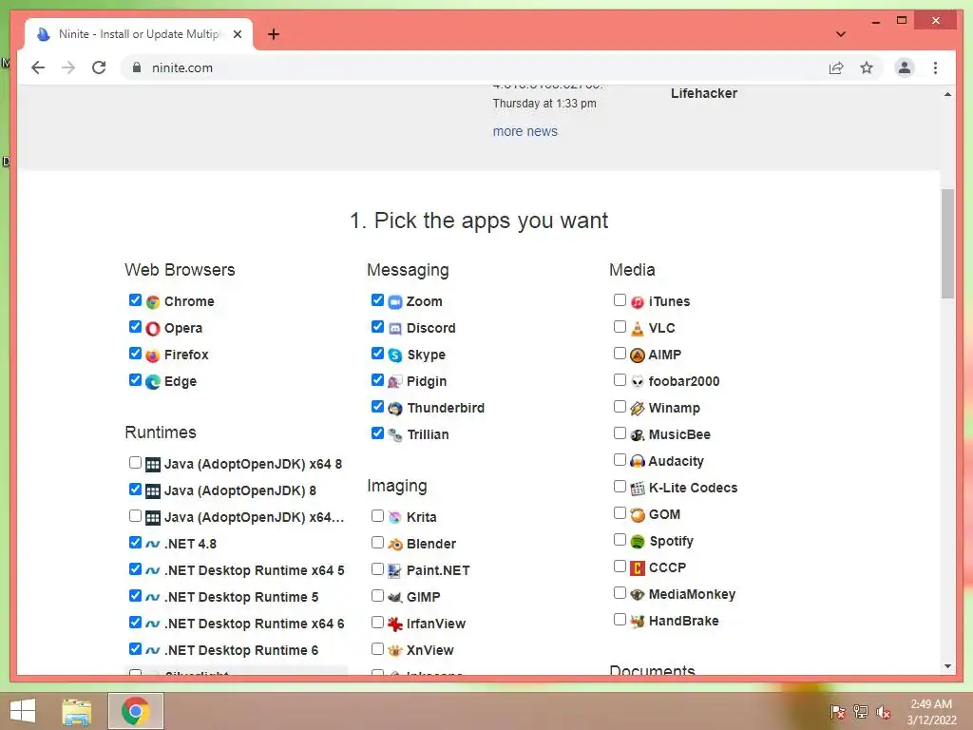The image size is (973, 730).
Task: Uncheck the .NET 4.8 checkbox
Action: click(x=135, y=542)
